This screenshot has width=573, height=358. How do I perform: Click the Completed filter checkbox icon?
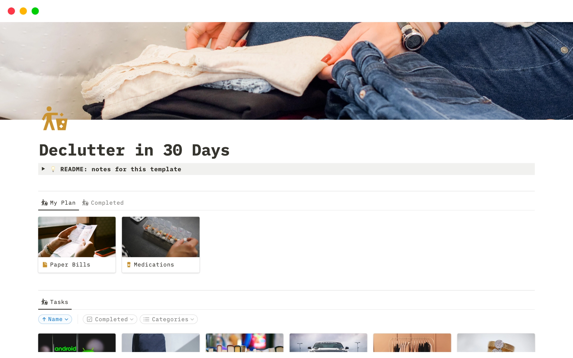[89, 319]
